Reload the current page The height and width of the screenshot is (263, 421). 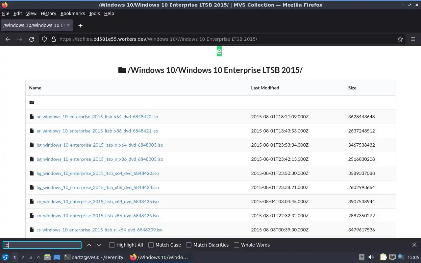click(32, 39)
